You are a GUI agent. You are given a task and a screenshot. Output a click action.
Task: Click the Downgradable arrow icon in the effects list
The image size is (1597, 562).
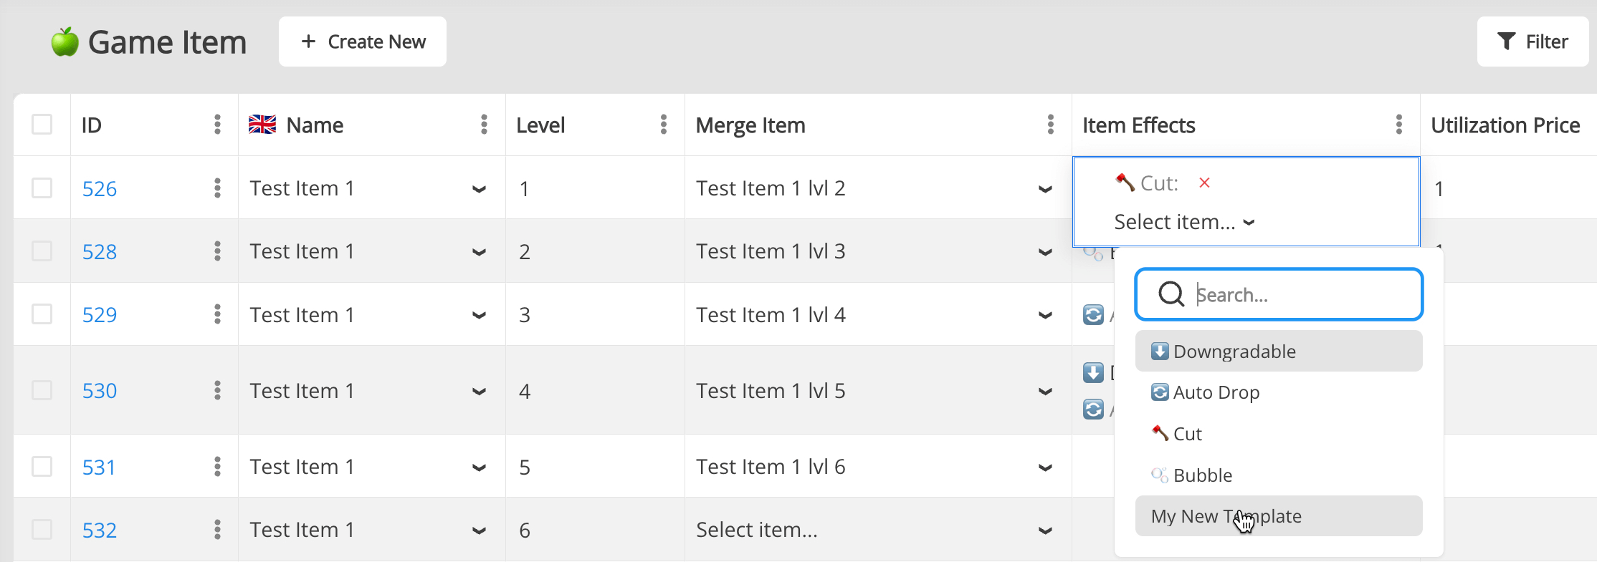click(1159, 351)
